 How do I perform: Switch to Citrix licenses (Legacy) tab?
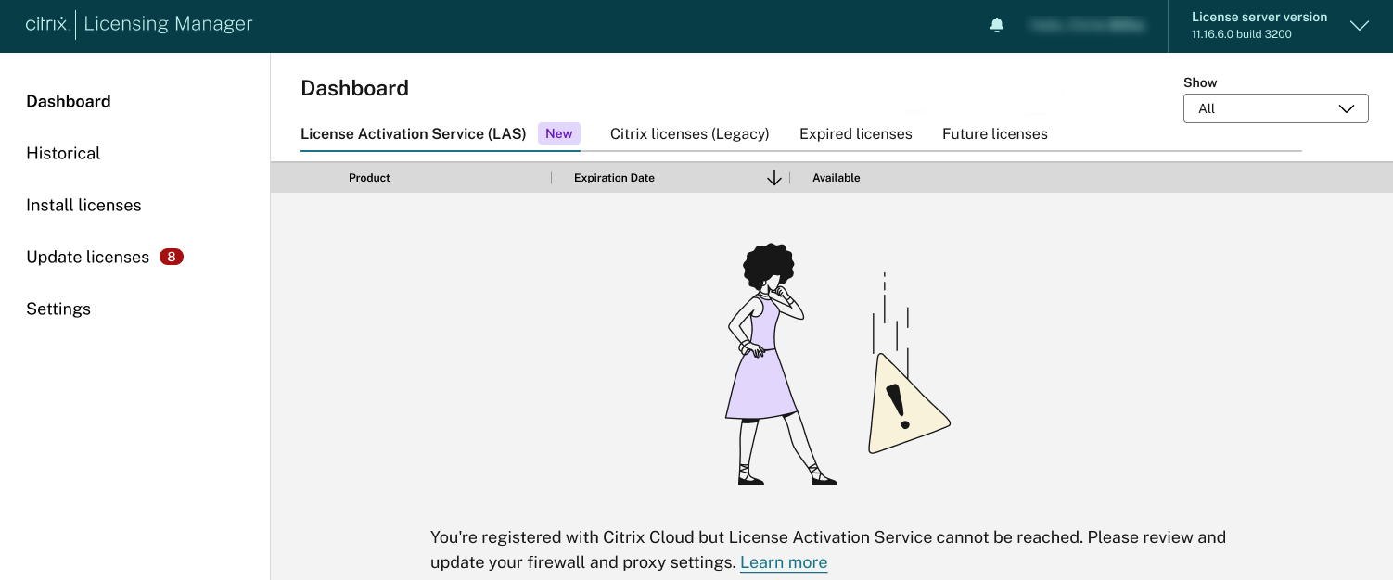[x=689, y=133]
